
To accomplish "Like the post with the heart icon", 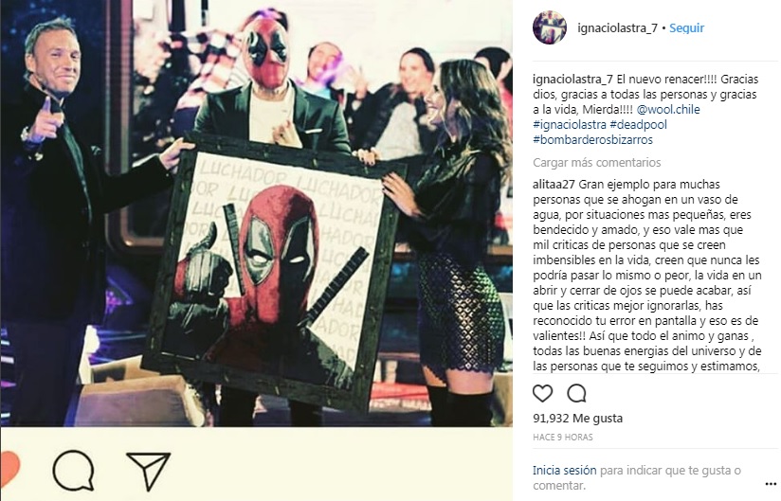I will (542, 394).
